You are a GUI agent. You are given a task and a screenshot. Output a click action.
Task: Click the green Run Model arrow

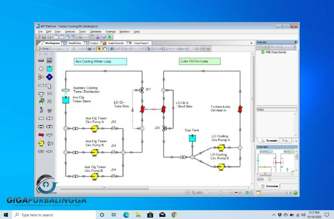point(111,37)
